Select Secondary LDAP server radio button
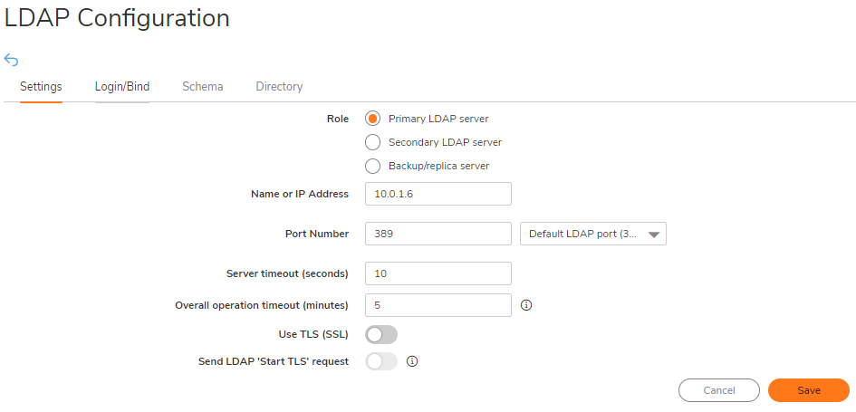Screen dimensions: 856x412 pos(372,142)
